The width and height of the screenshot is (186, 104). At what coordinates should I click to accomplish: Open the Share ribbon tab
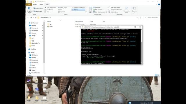[41, 5]
